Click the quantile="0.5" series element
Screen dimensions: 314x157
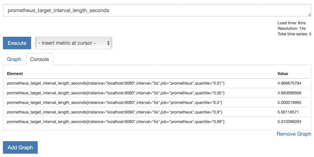(x=114, y=102)
